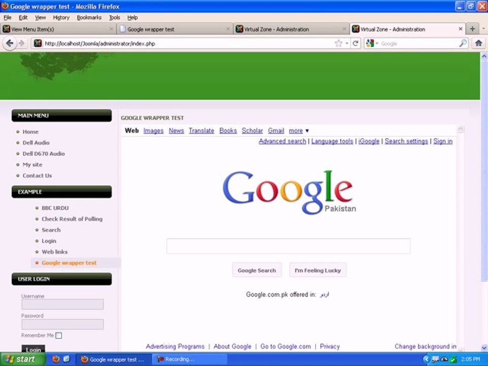Go back with the browser back arrow
488x366 pixels.
coord(10,43)
